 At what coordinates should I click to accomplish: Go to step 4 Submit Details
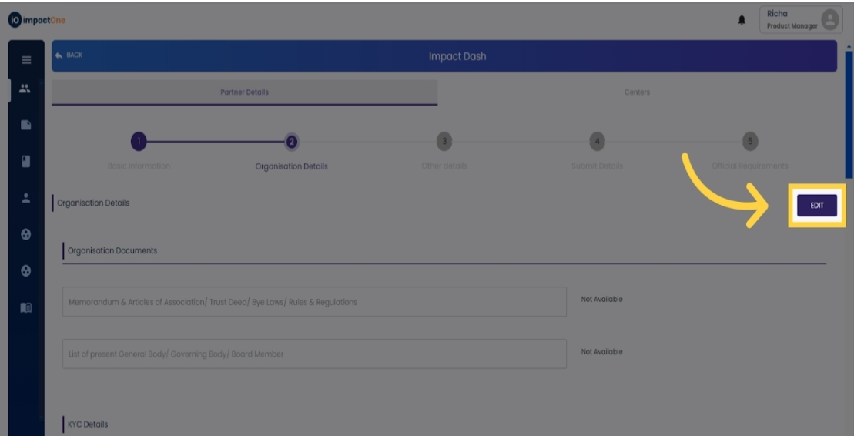[597, 142]
